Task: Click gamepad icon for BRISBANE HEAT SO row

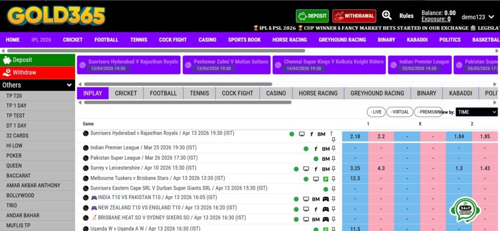Action: 326,219
